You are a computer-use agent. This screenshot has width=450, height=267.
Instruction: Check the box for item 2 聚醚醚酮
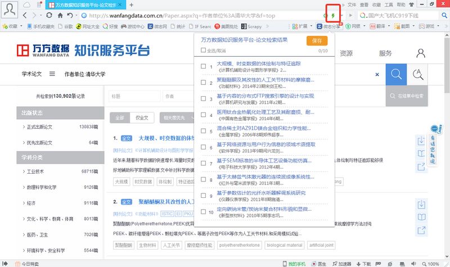coord(203,82)
